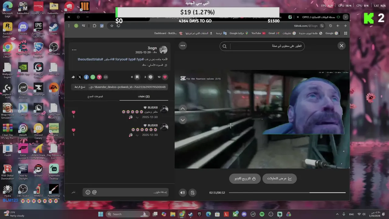Insert mention with @ icon

point(94,192)
